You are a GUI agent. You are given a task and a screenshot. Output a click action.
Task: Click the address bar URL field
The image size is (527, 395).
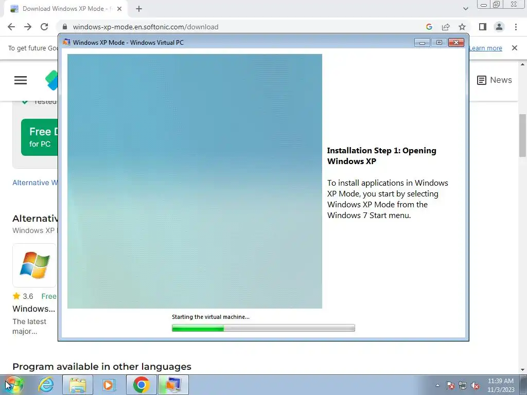point(242,27)
